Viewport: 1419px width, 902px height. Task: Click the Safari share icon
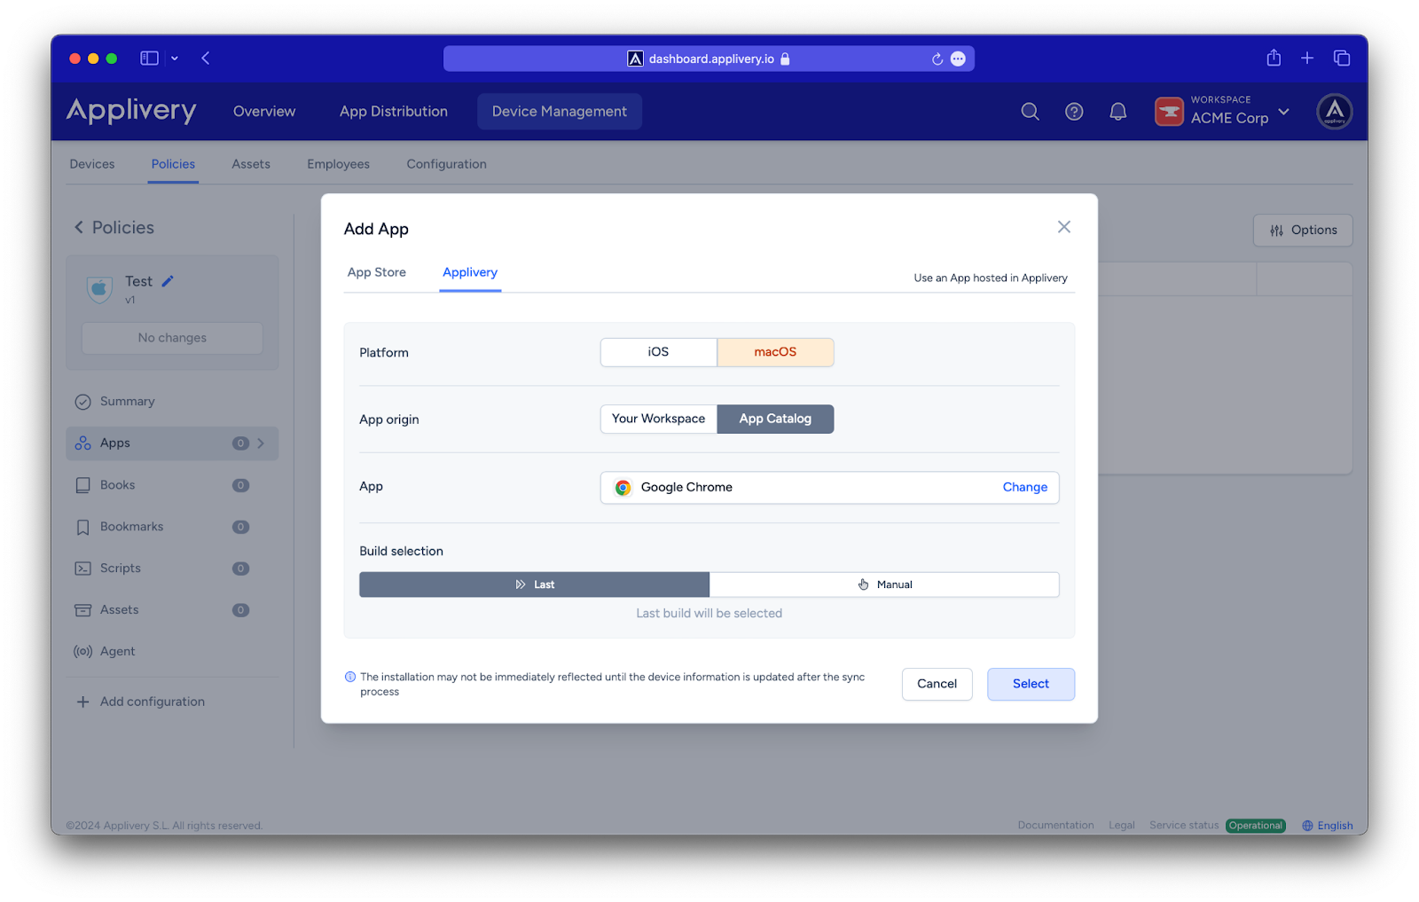click(x=1274, y=59)
